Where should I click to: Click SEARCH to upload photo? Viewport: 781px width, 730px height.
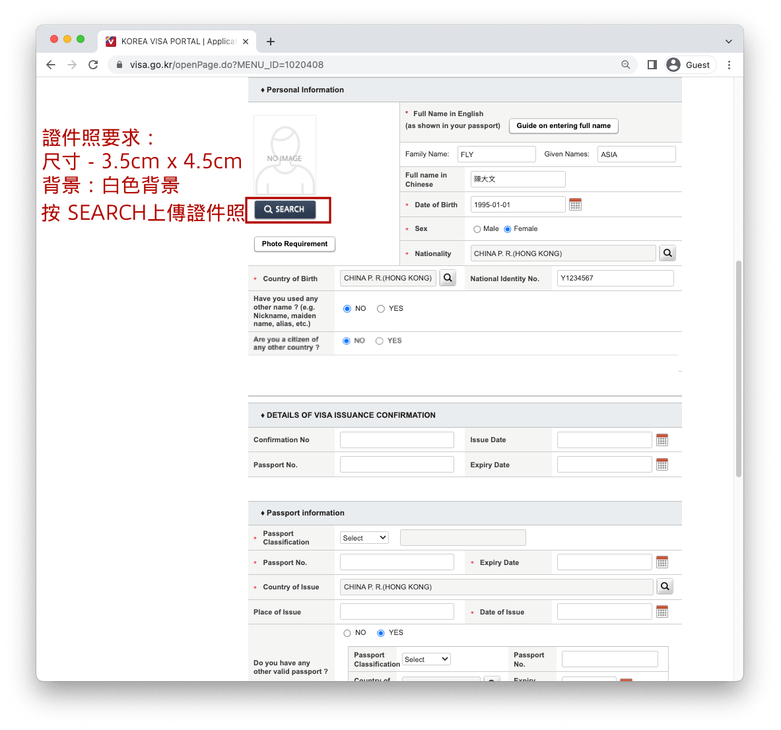tap(285, 209)
